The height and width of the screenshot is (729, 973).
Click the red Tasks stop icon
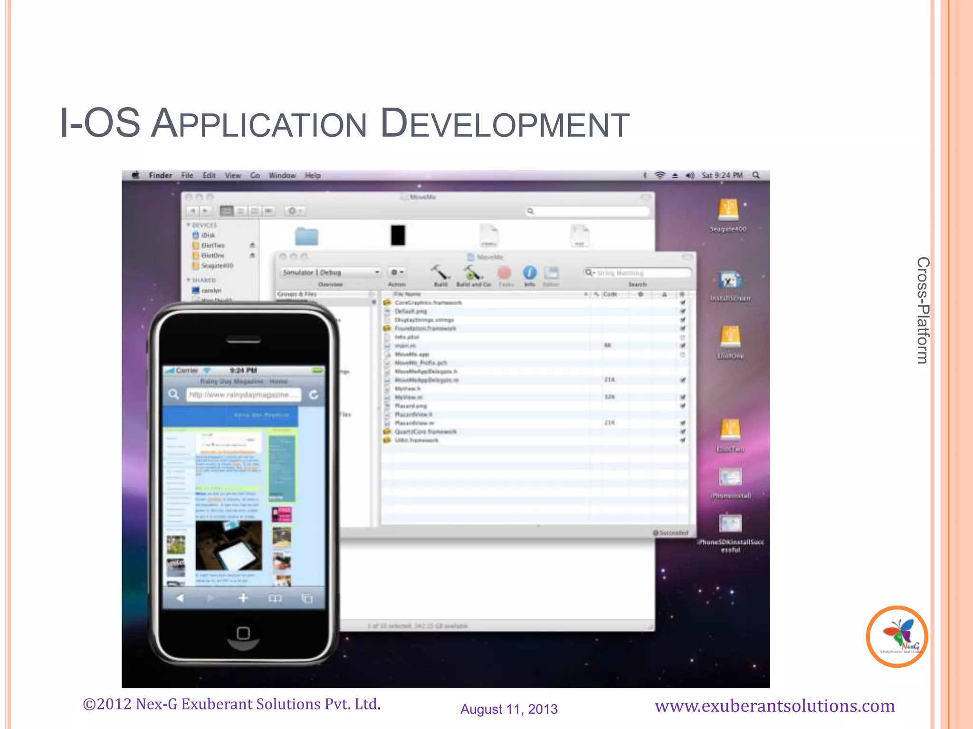click(x=505, y=272)
